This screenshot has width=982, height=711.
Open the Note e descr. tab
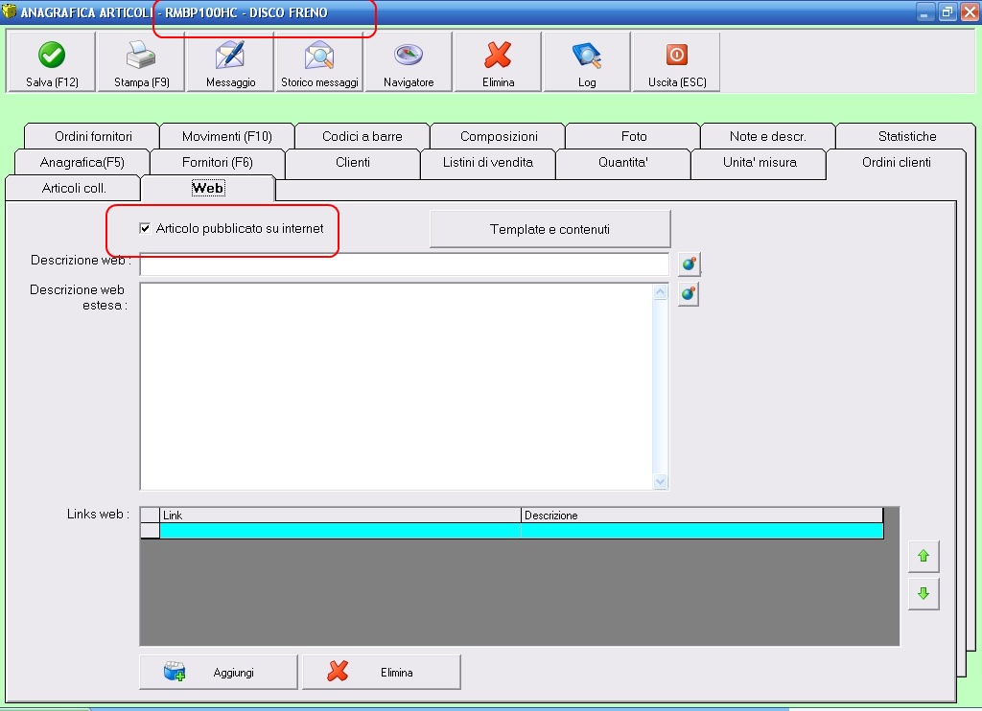(x=768, y=136)
